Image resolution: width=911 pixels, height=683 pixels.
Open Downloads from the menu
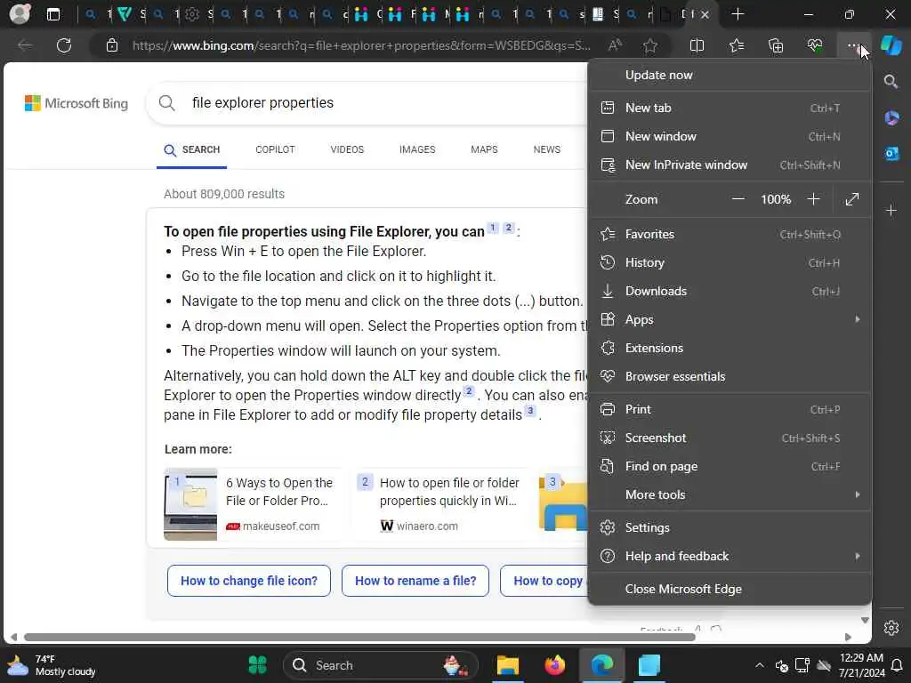point(730,291)
